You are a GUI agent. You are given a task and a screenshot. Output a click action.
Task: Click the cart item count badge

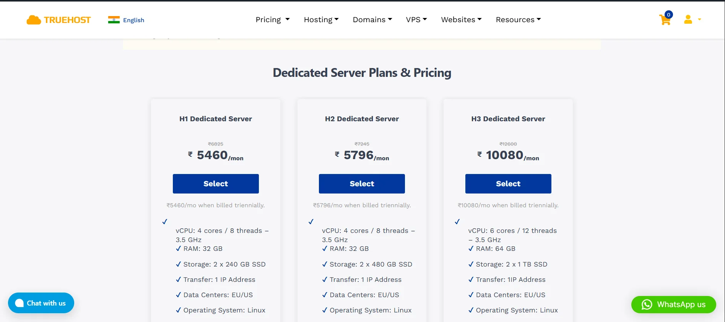(668, 15)
